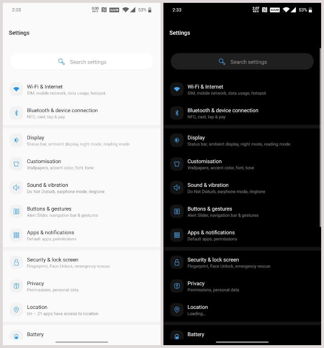Tap the Wi-Fi icon in dark theme settings
Screen dimensions: 324x348
[x=177, y=89]
